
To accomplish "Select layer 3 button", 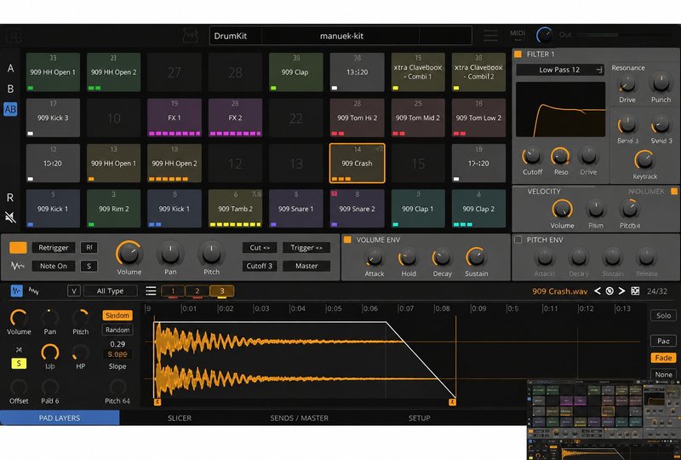I will coord(222,290).
